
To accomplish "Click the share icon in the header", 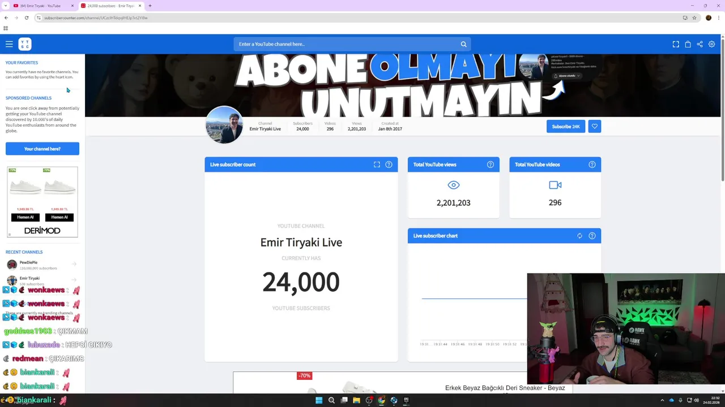I will point(700,44).
